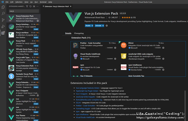Click the IntelliCode lightbulb logo
The image size is (188, 121).
(x=75, y=56)
